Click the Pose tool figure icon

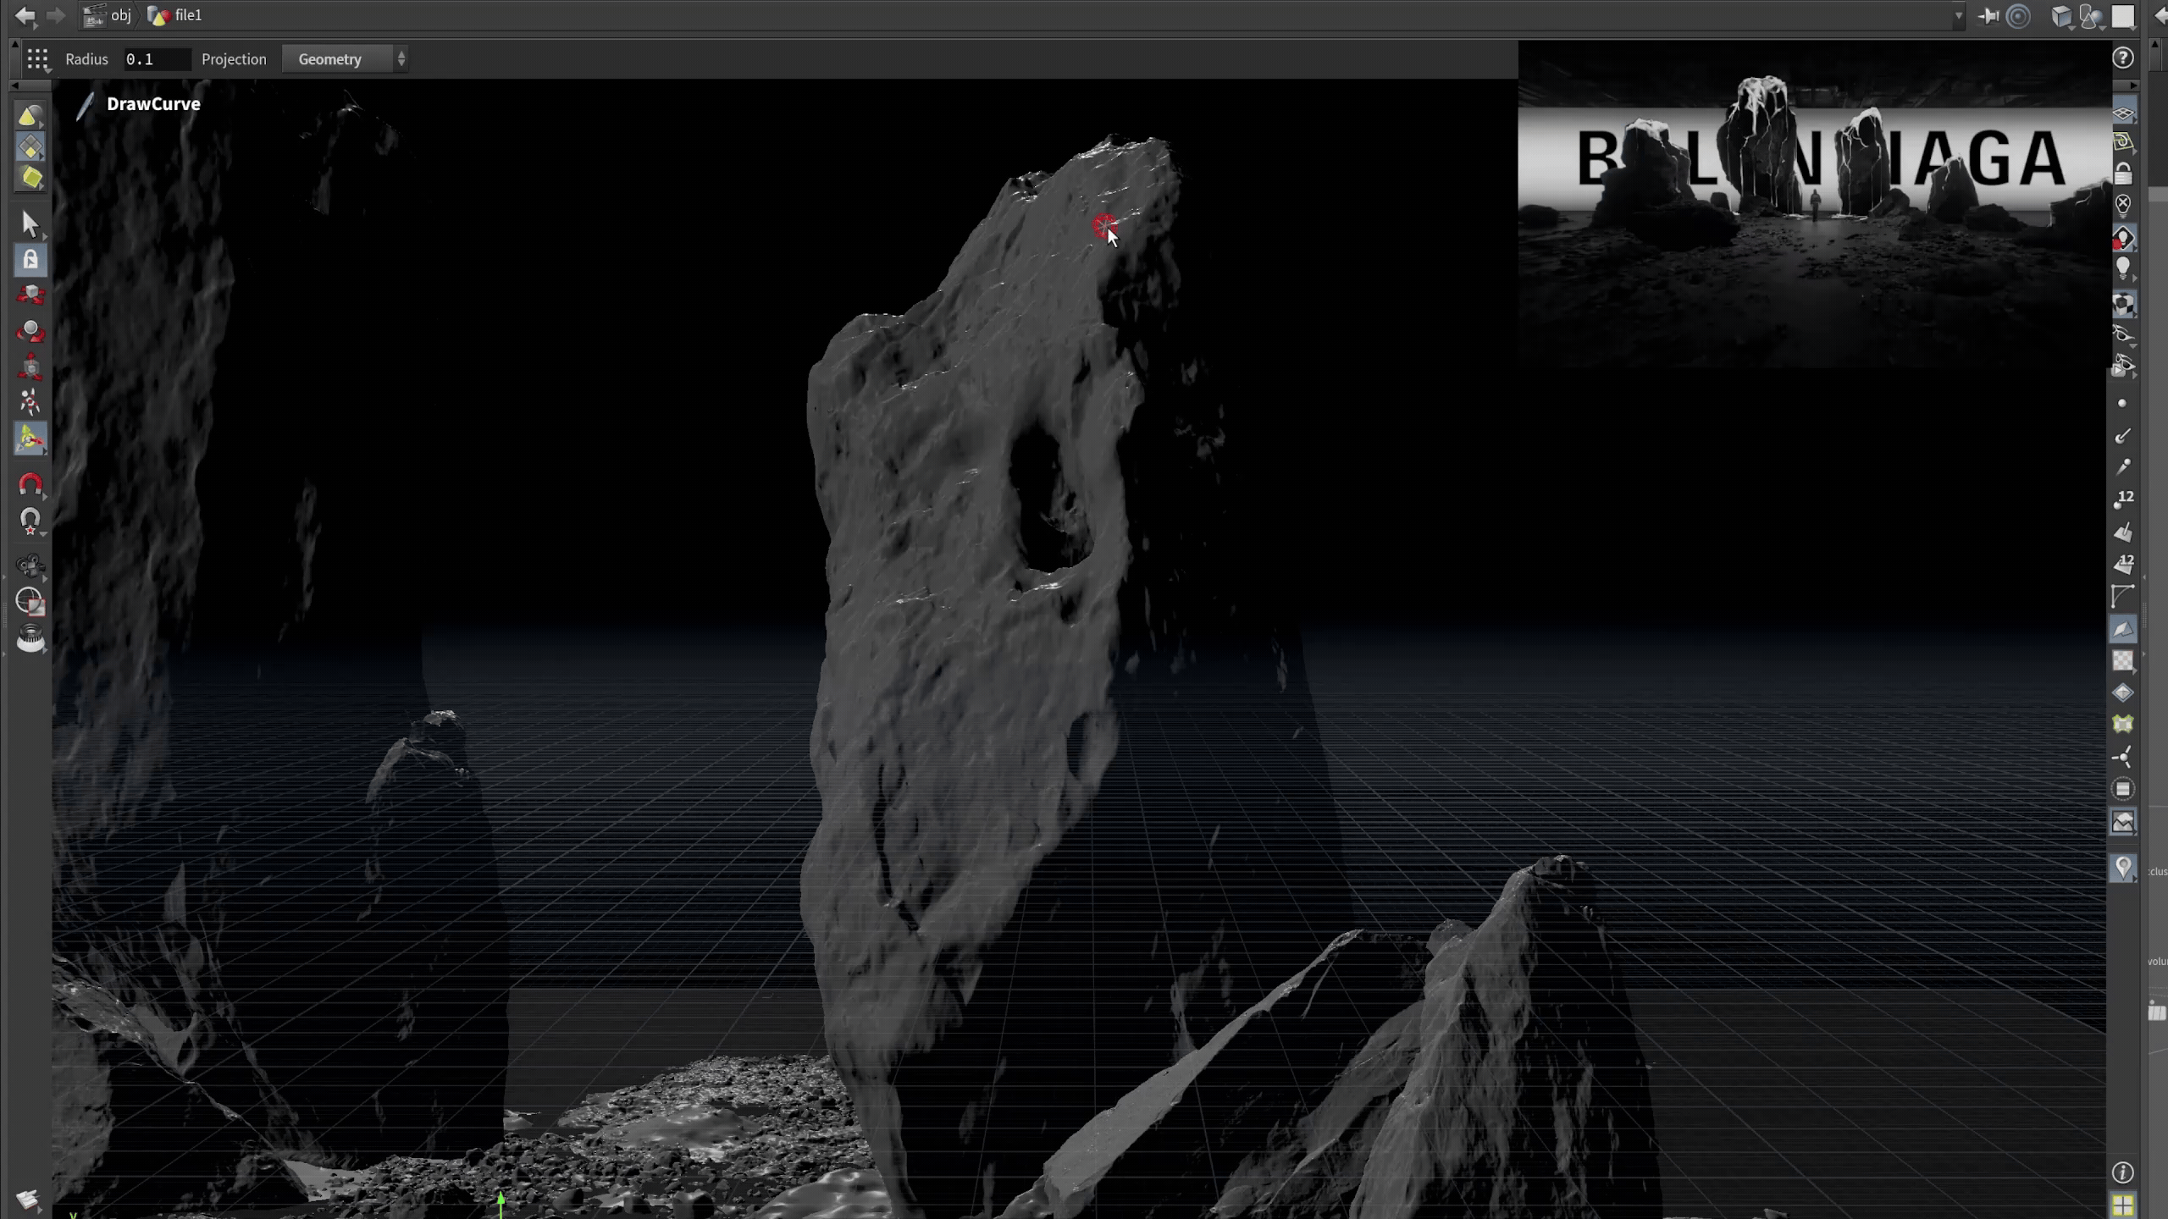[x=30, y=402]
